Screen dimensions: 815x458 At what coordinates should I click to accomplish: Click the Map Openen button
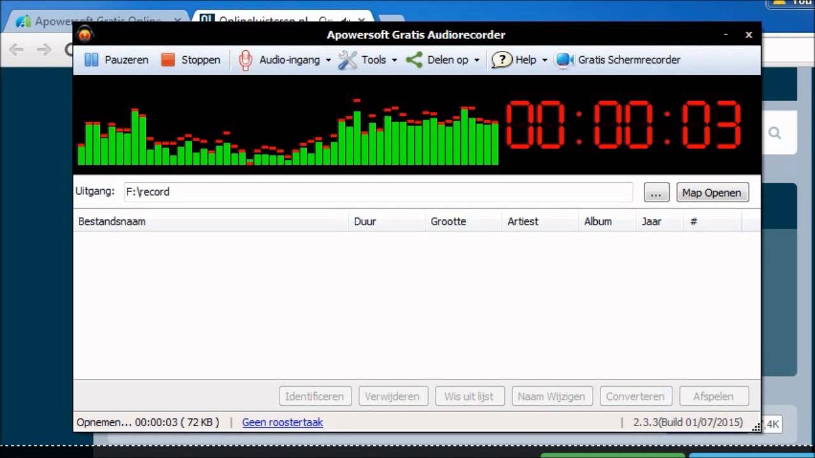pos(712,193)
